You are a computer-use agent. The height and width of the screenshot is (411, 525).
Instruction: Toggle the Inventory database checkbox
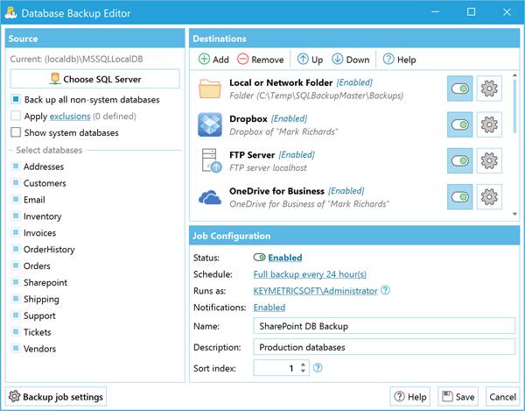tap(16, 216)
